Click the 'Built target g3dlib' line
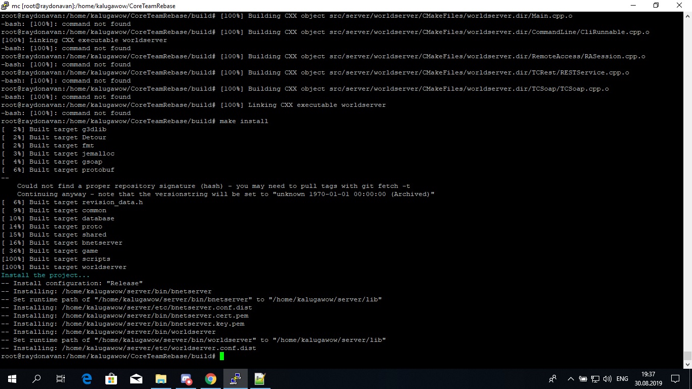Image resolution: width=692 pixels, height=389 pixels. tap(54, 129)
